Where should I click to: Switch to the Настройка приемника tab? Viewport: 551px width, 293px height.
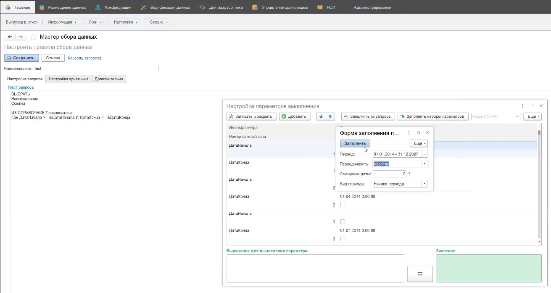(69, 79)
